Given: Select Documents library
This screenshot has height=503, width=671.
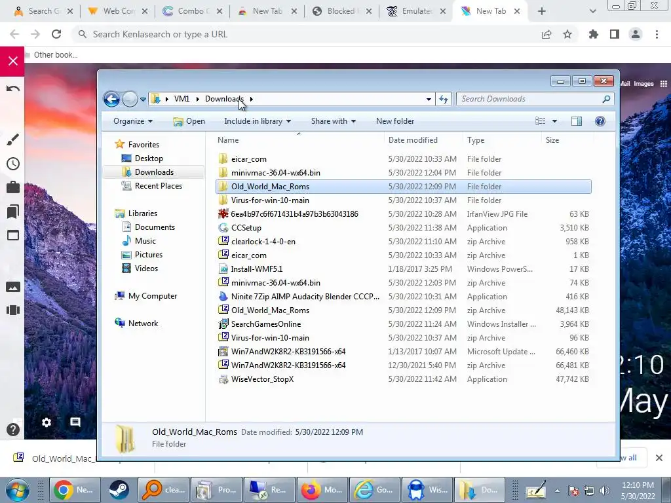Looking at the screenshot, I should click(155, 227).
